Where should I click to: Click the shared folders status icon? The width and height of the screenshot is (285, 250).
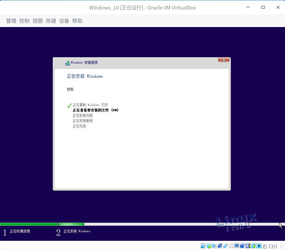pos(231,246)
